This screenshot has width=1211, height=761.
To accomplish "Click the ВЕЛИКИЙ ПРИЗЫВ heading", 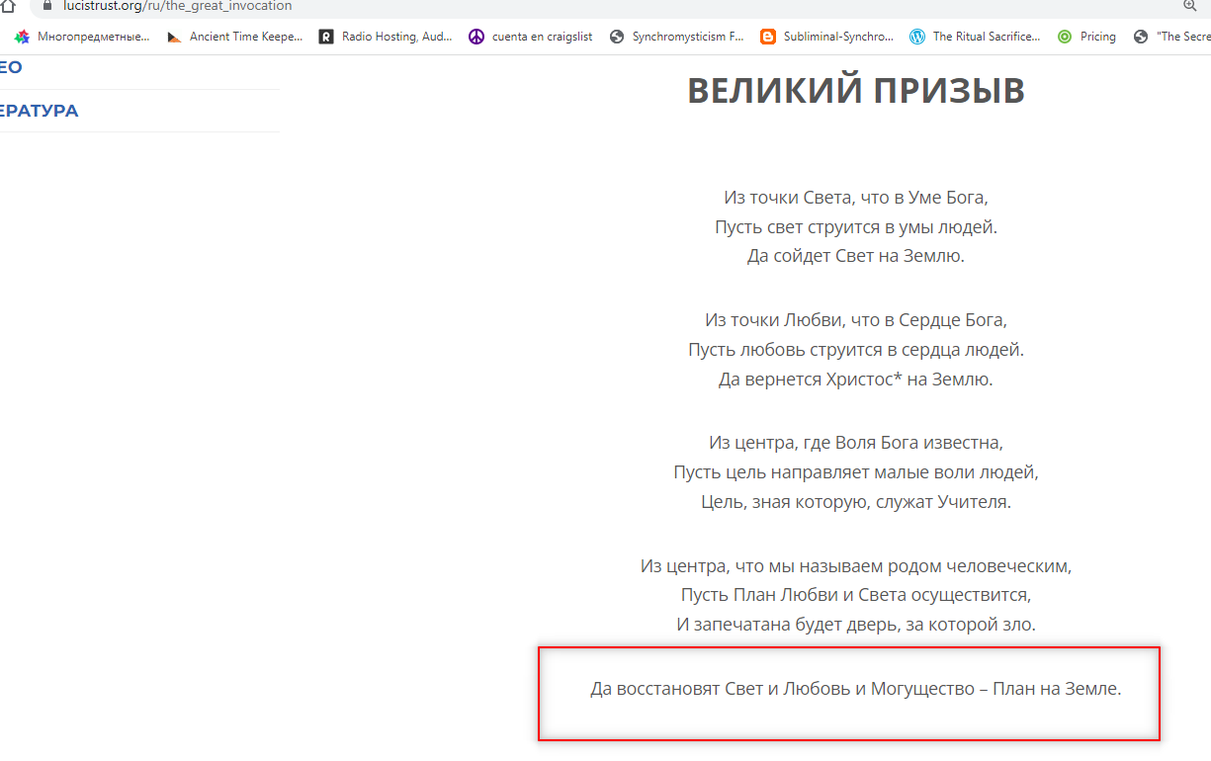I will [856, 90].
